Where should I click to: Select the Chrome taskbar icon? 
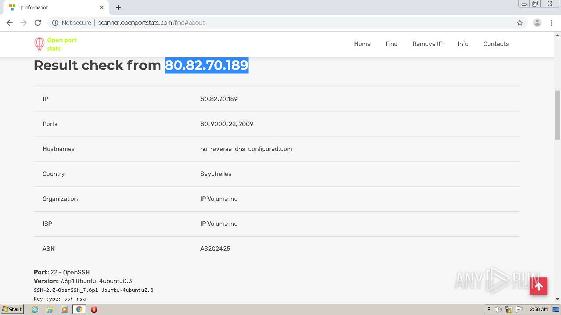79,309
